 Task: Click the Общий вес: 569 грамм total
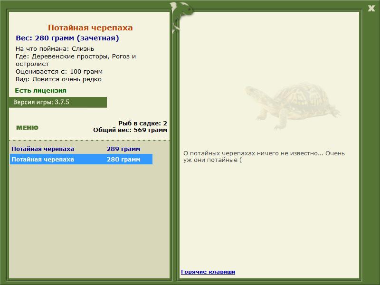pos(130,130)
